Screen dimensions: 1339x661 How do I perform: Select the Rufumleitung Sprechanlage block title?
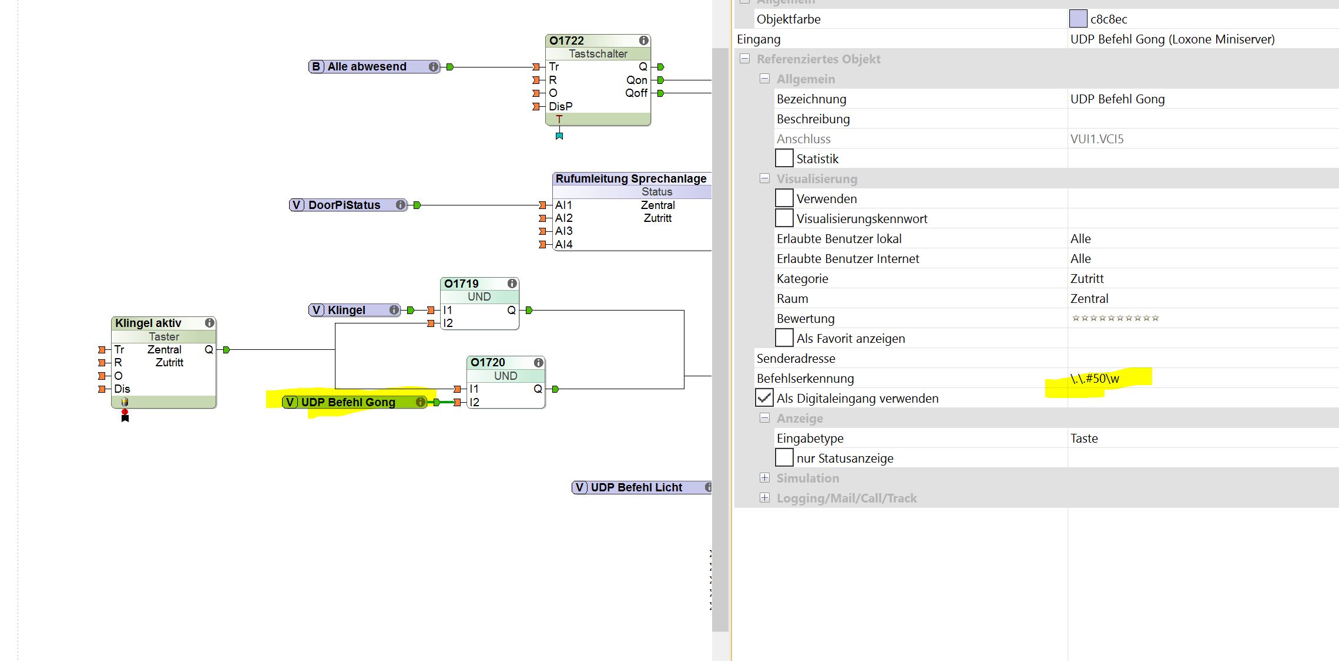[x=631, y=178]
